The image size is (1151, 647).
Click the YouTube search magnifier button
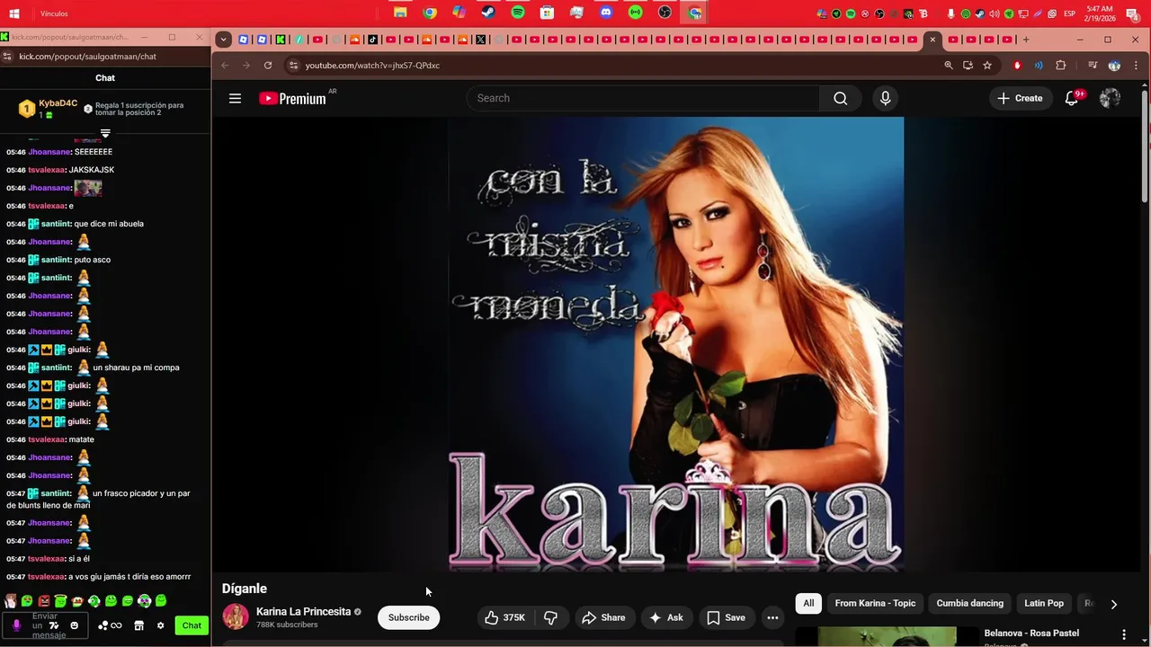coord(840,99)
